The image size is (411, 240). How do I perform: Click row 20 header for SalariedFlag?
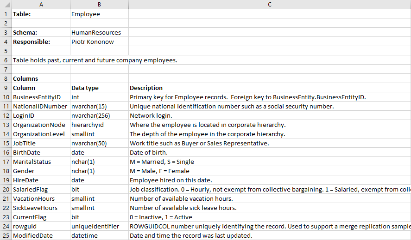tap(6, 189)
